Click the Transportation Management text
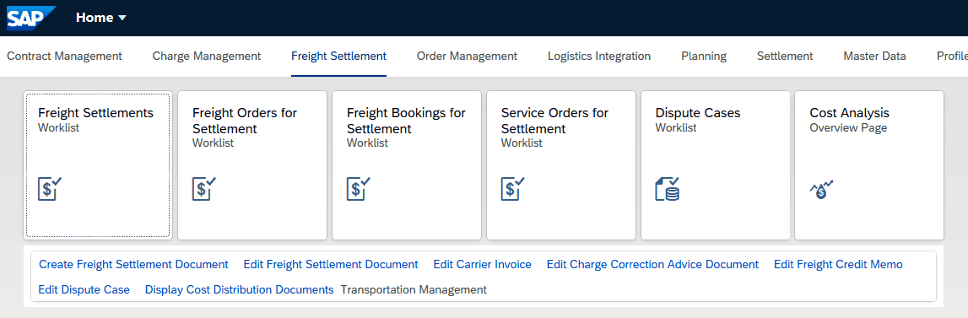This screenshot has width=968, height=318. pyautogui.click(x=414, y=289)
